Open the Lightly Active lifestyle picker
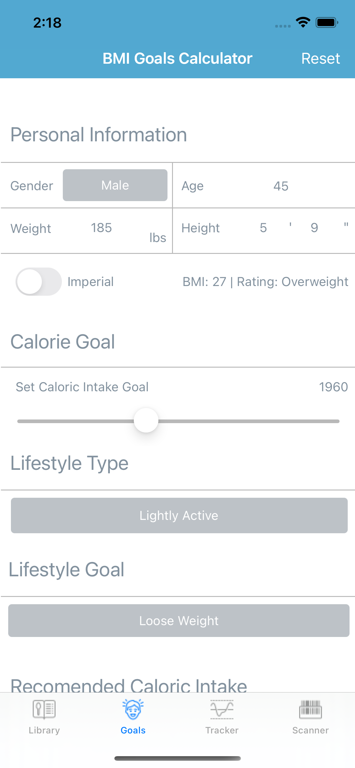Viewport: 355px width, 768px height. point(179,515)
